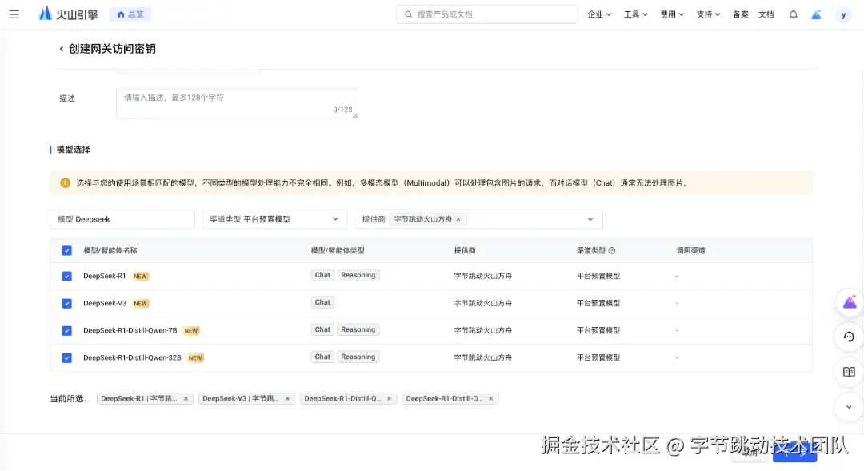
Task: Click the DeepSeek-R1 model name
Action: 105,276
